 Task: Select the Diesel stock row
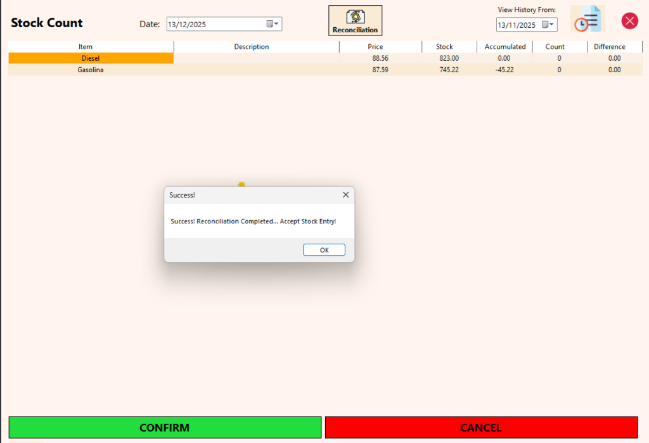[91, 58]
